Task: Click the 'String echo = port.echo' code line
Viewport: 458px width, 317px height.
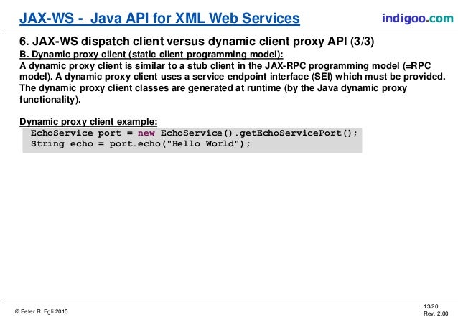Action: [141, 144]
